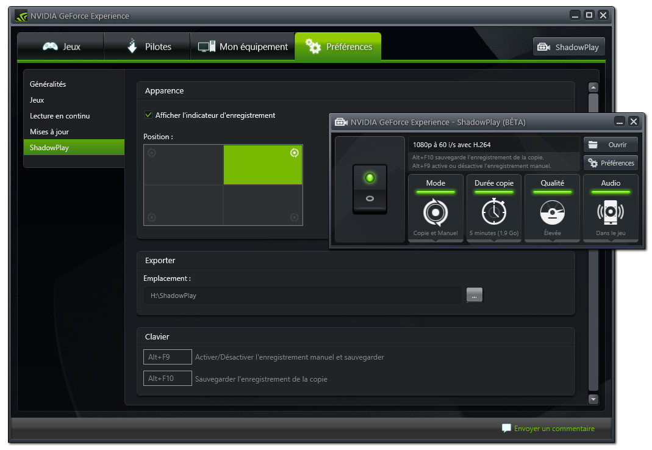Click the gears icon on Préférences tab
Viewport: 652px width, 450px height.
[x=313, y=46]
